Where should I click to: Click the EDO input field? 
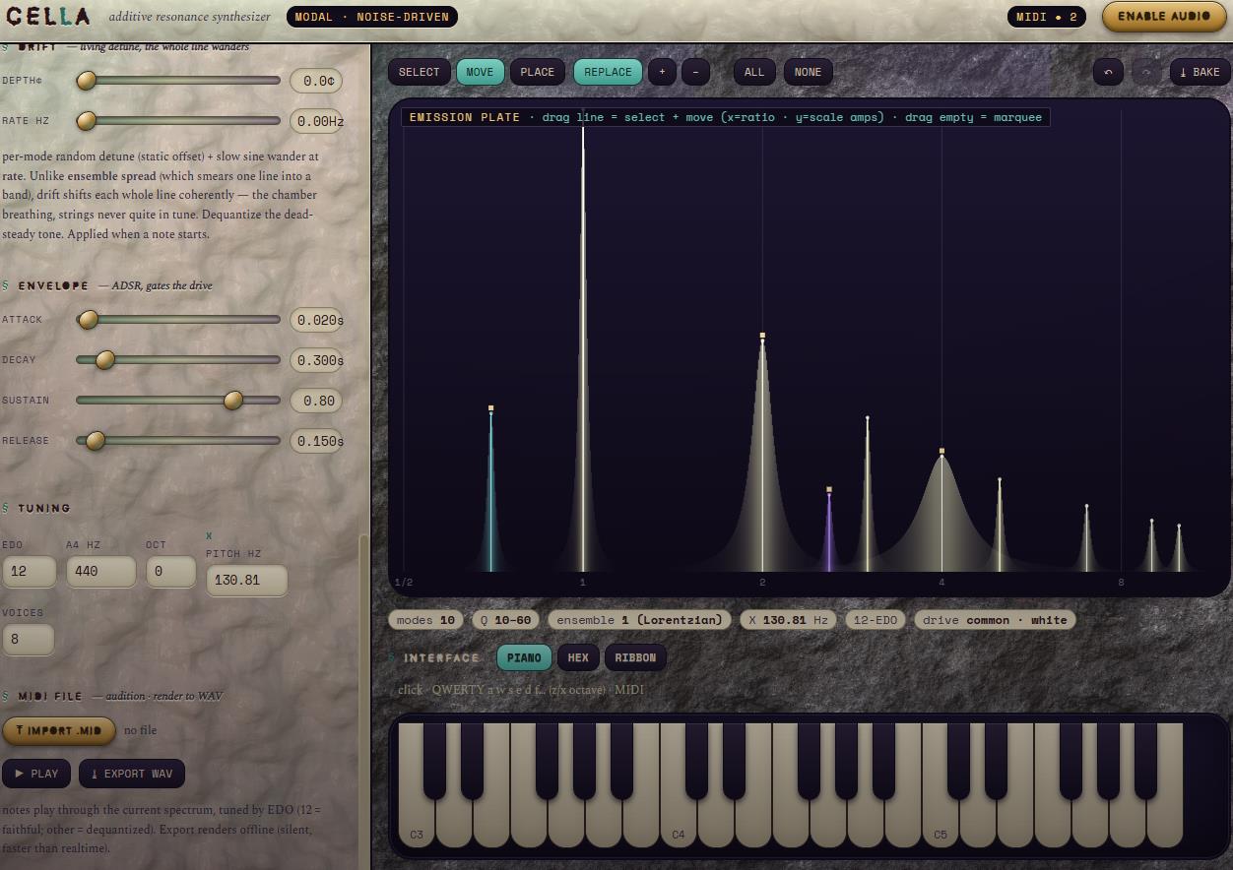click(30, 572)
